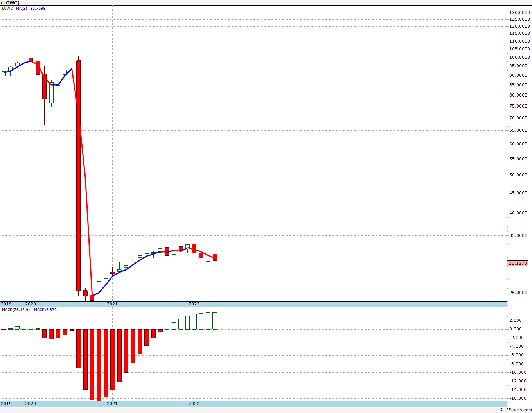Viewport: 532px width, 413px height.
Task: Click the 85.0000 price axis label
Action: coord(519,85)
